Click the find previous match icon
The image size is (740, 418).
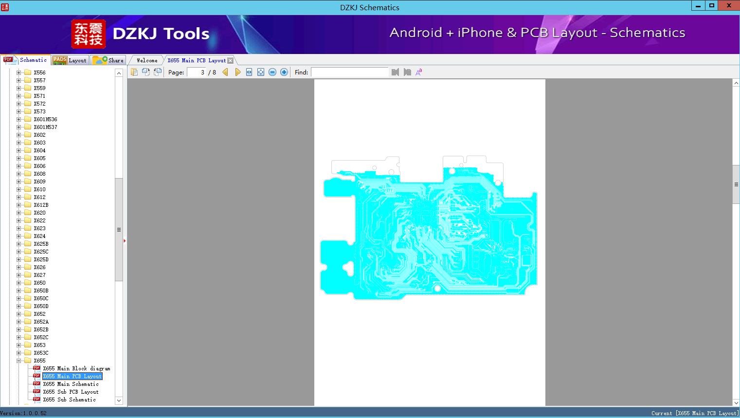point(395,72)
